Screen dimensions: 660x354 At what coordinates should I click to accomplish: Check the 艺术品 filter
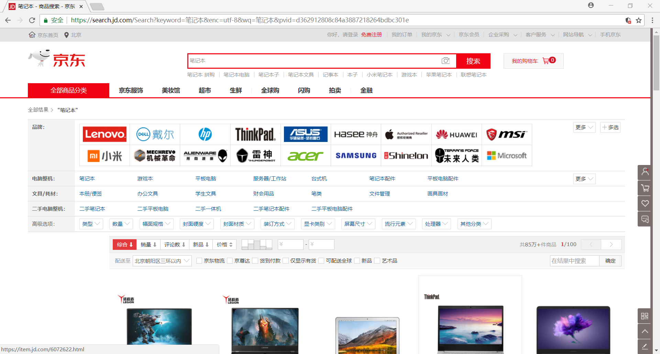tap(377, 261)
